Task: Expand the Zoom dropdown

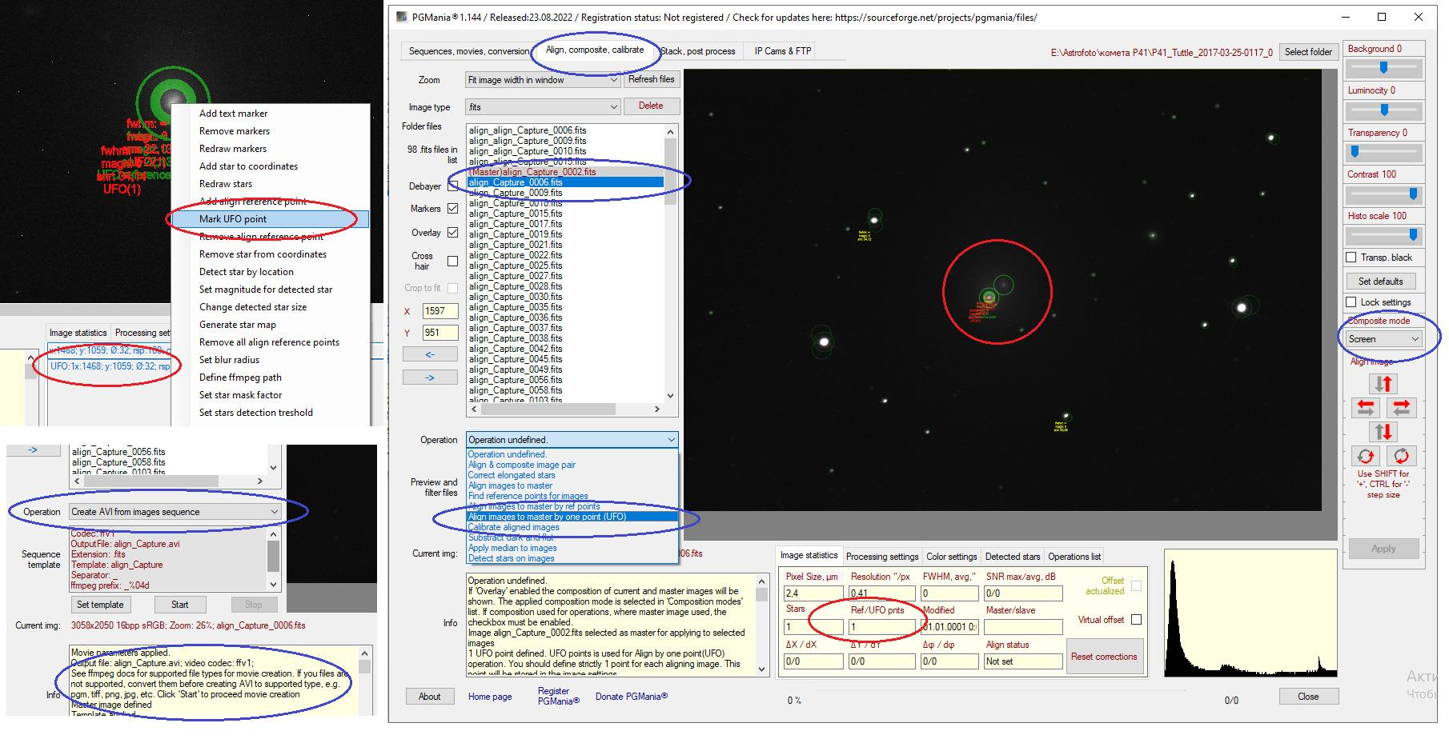Action: pyautogui.click(x=543, y=80)
